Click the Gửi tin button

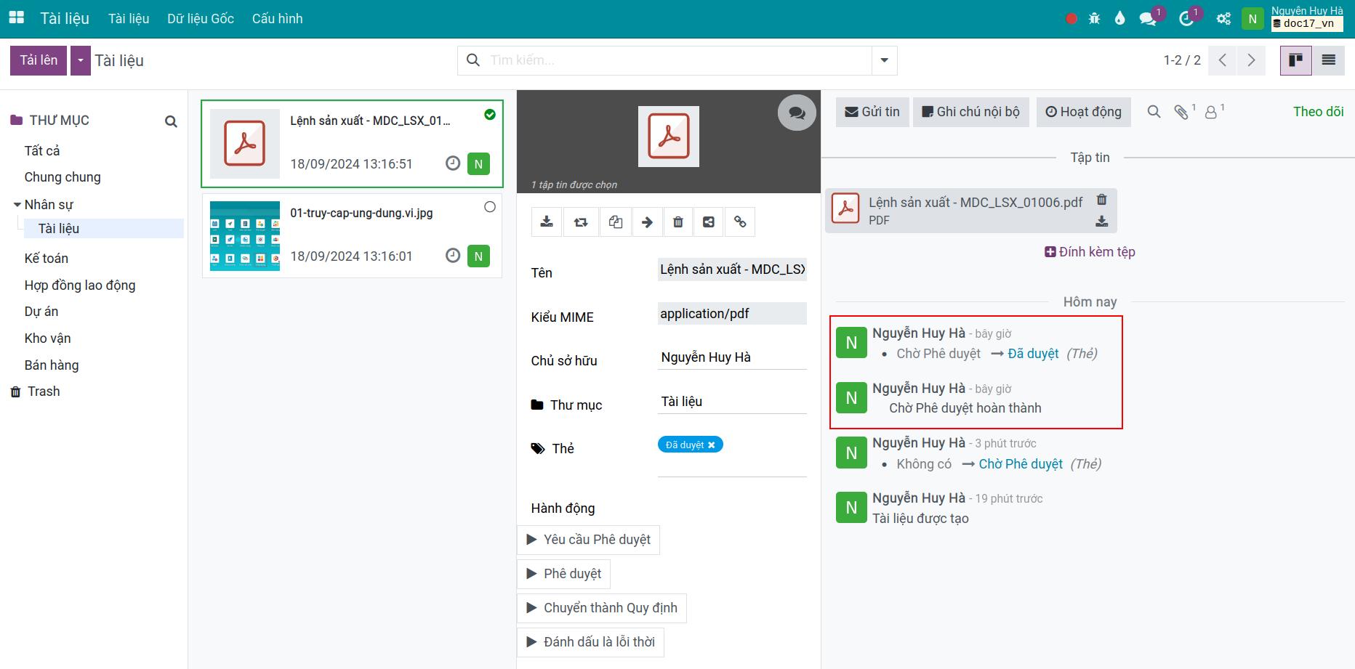coord(872,112)
